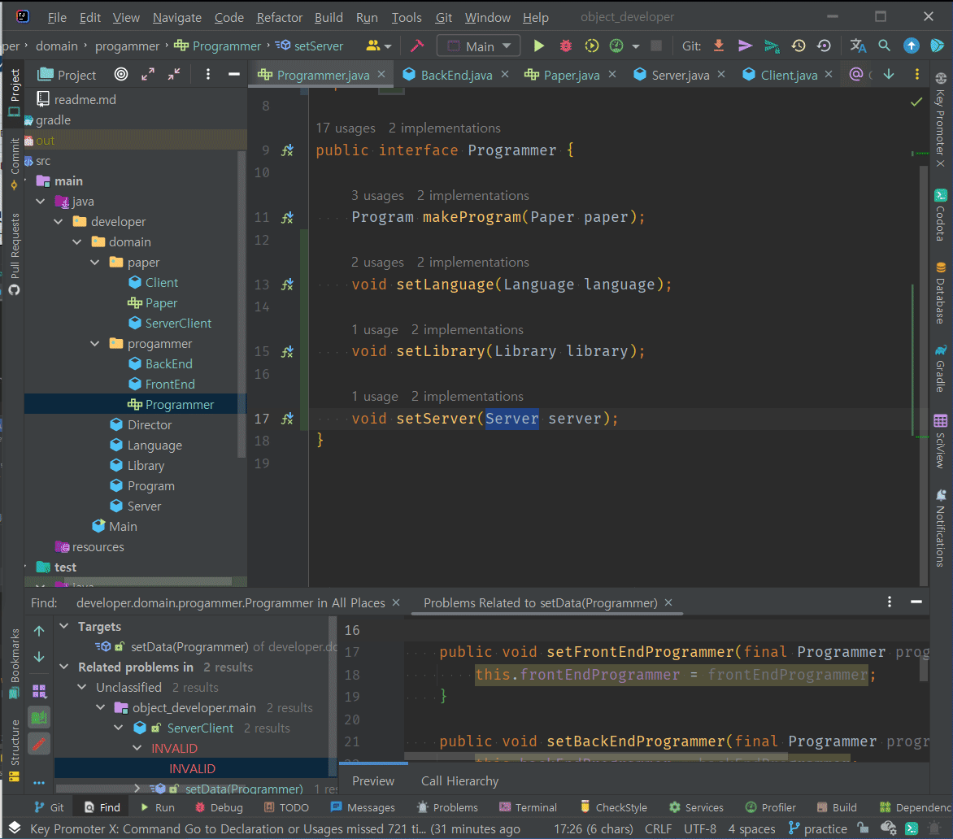Open the Main run configuration dropdown
Screen dimensions: 953x839
[x=479, y=46]
